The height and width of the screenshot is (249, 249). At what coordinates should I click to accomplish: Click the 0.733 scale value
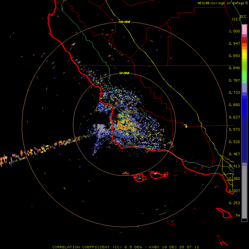coord(234,93)
